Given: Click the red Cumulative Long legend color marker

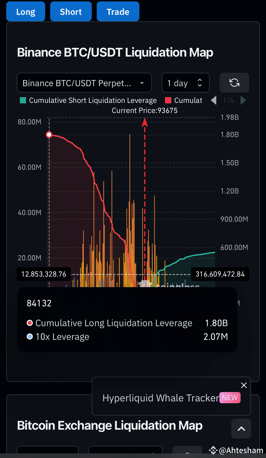Looking at the screenshot, I should point(168,100).
